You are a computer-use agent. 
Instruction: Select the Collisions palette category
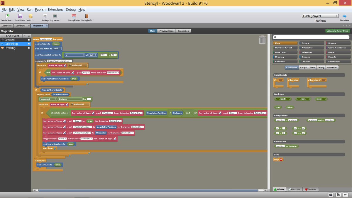pyautogui.click(x=285, y=62)
